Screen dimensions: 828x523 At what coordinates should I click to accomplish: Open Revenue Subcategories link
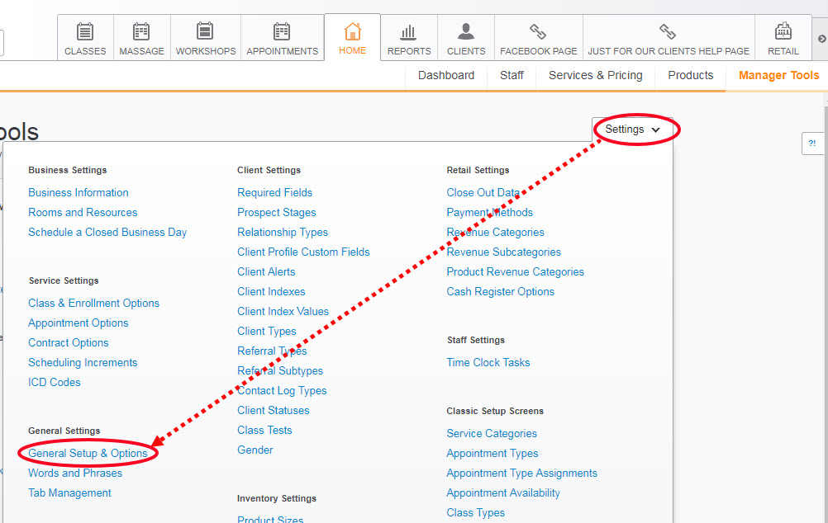pyautogui.click(x=504, y=252)
